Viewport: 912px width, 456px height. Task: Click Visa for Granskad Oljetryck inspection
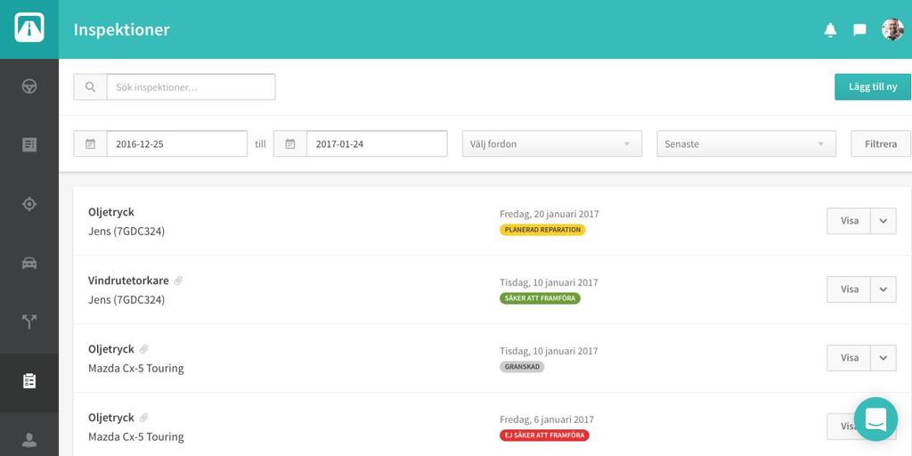[849, 358]
